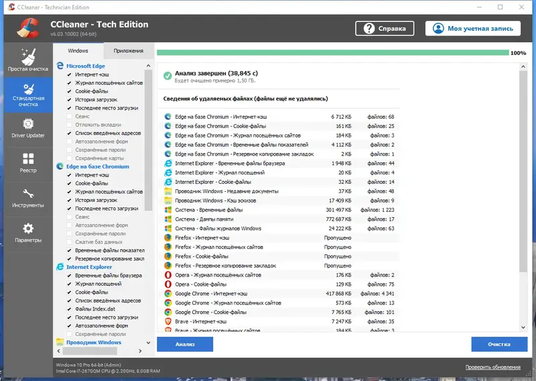Image resolution: width=536 pixels, height=381 pixels.
Task: Toggle Cookie-файлы under Edge на базе Chromium
Action: [70, 184]
